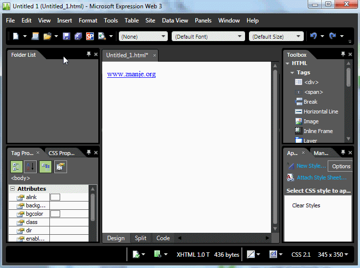
Task: Click the Save All toolbar icon
Action: click(x=78, y=37)
